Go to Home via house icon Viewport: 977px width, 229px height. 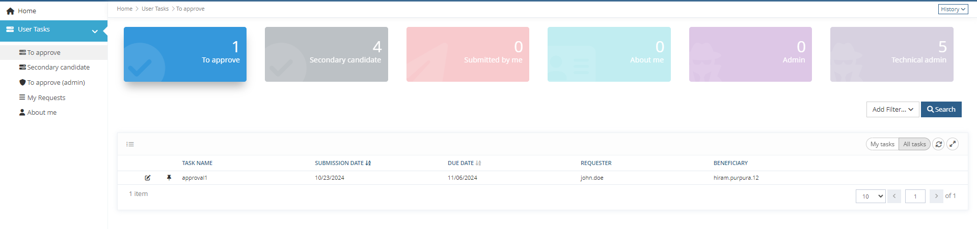(10, 11)
